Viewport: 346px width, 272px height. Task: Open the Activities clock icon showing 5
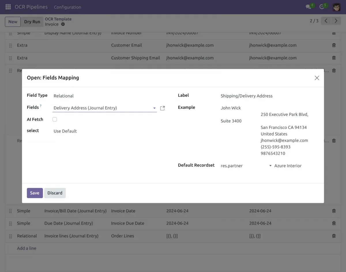(x=322, y=7)
